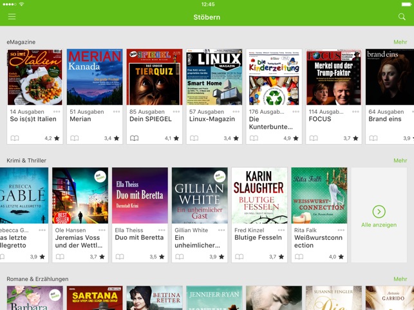Open more options for Gillian White book
Screen dimensions: 414x310
tap(221, 230)
